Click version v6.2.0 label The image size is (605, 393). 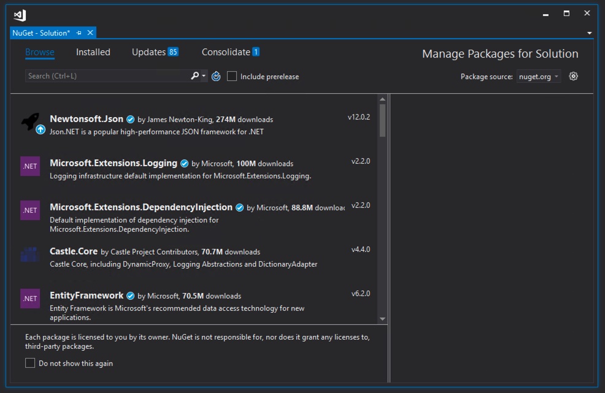361,294
